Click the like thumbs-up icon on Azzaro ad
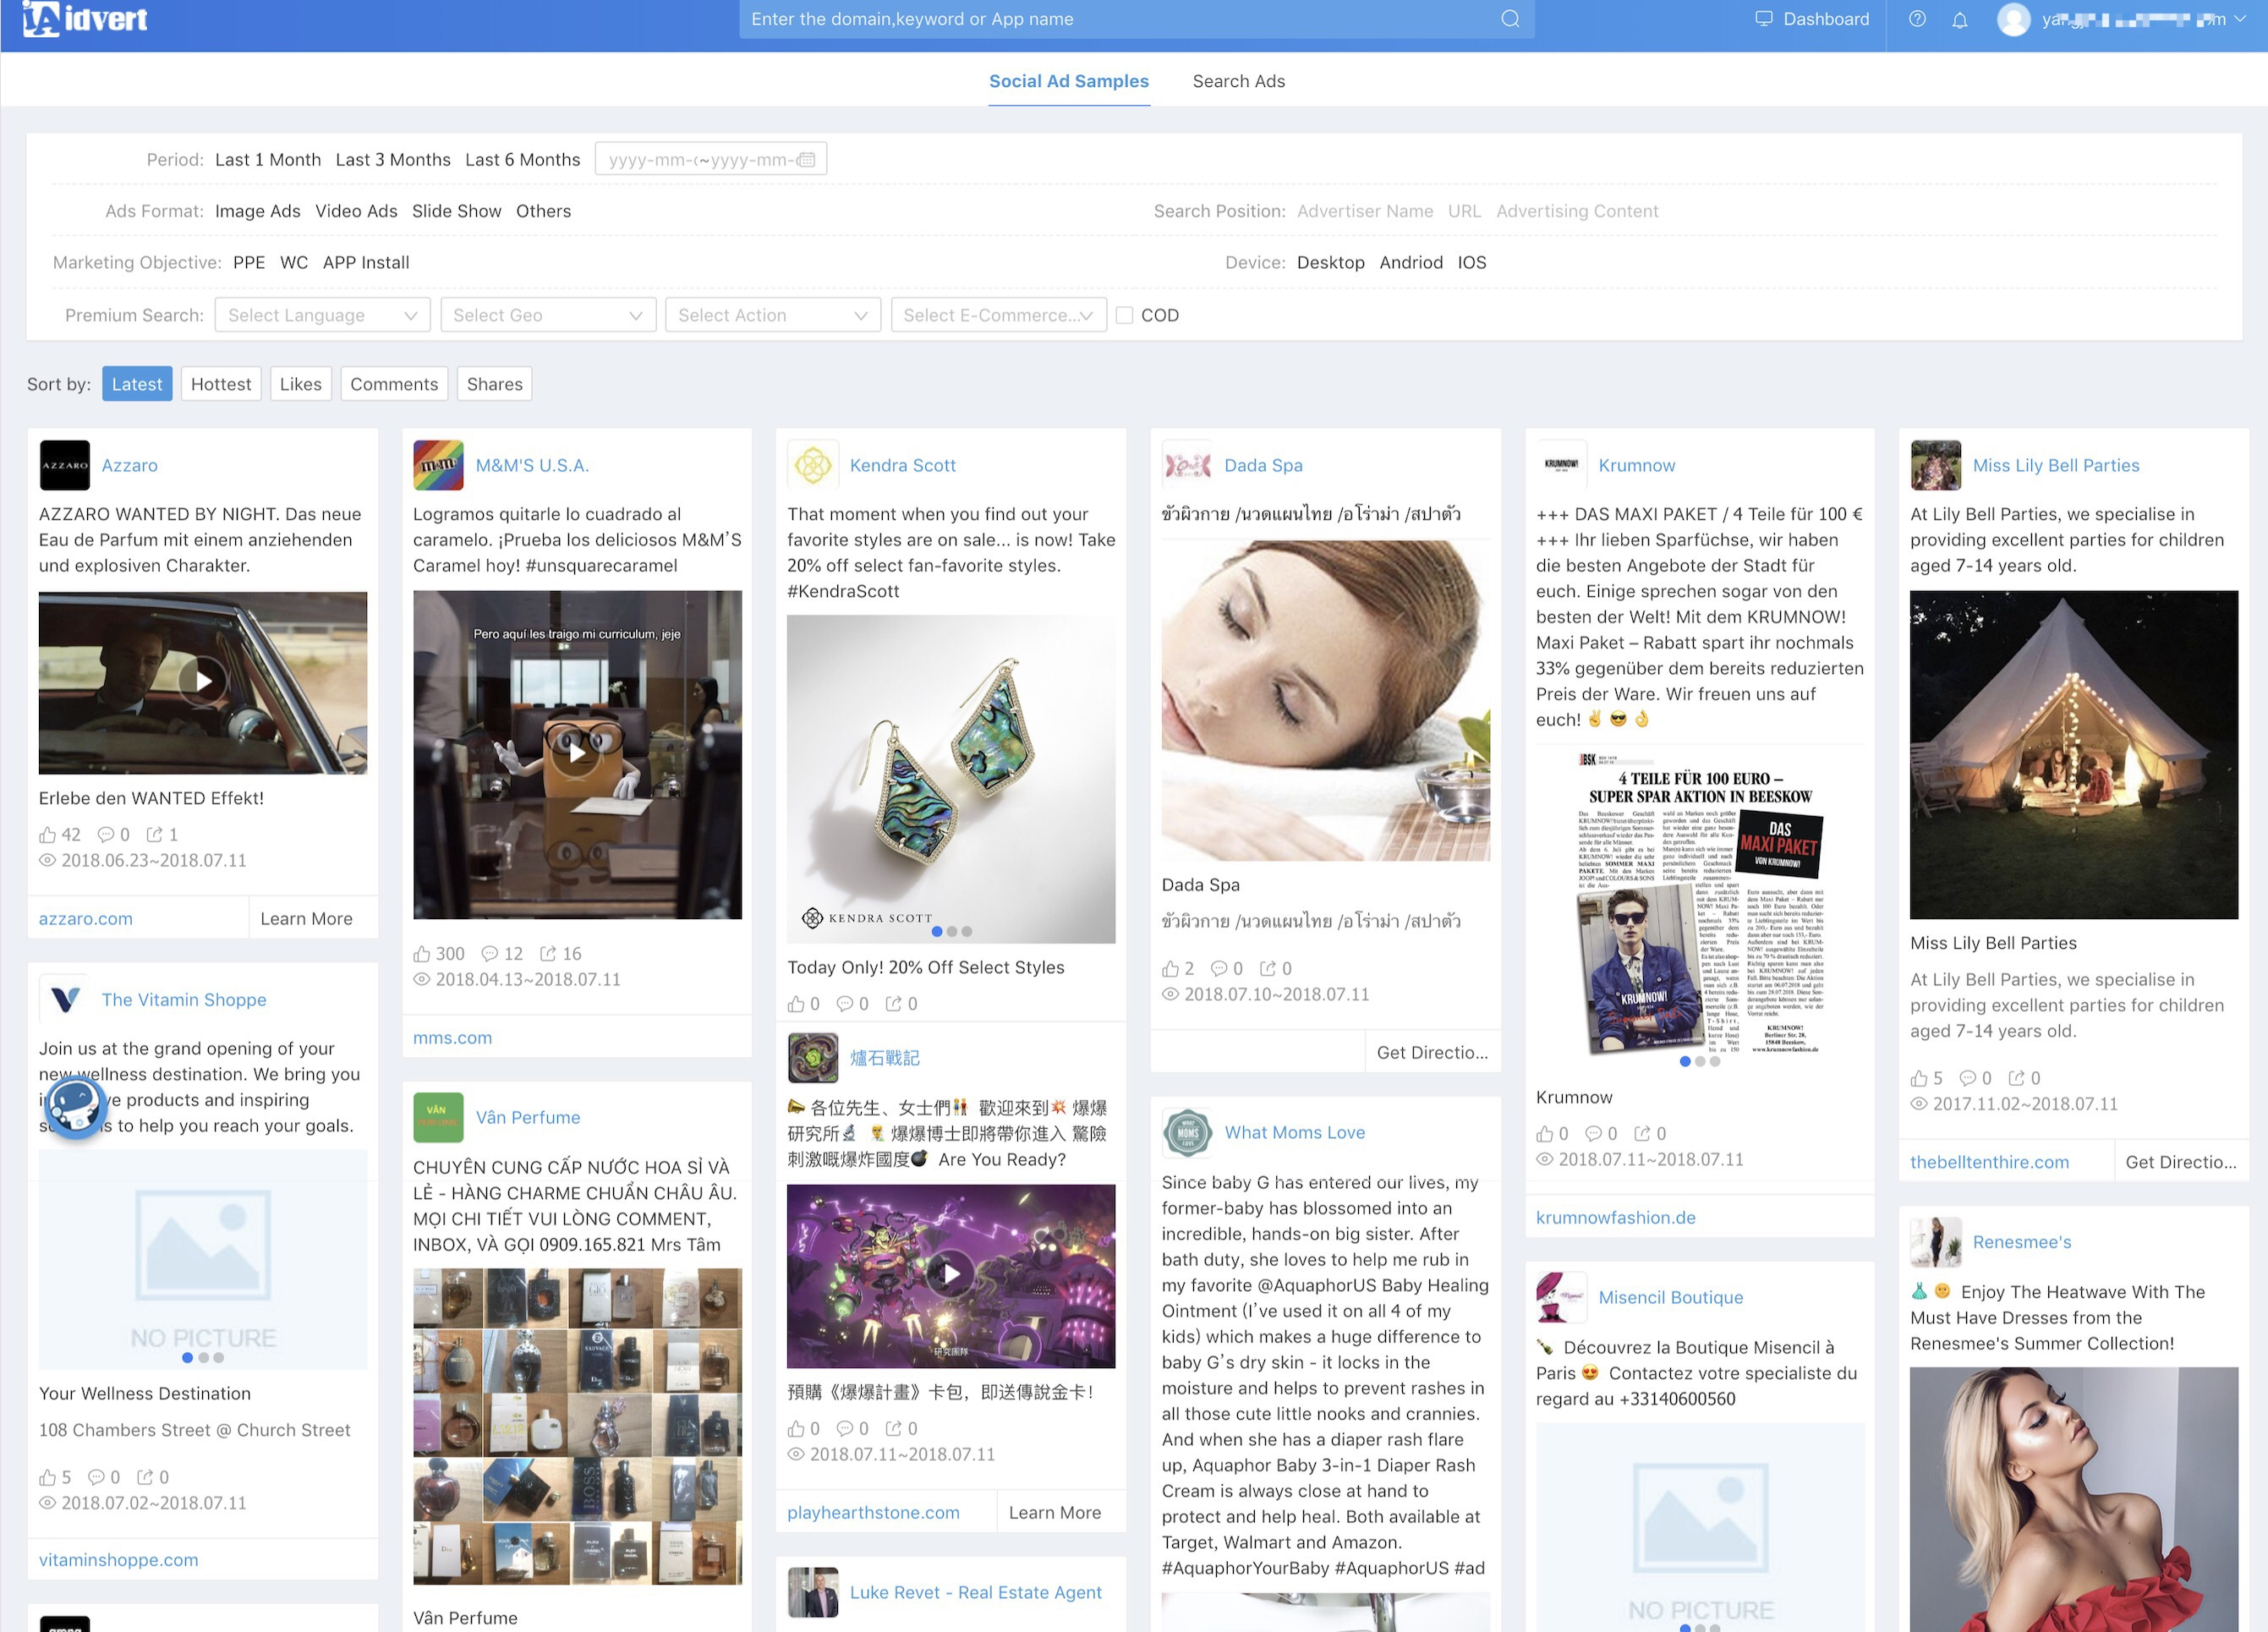Image resolution: width=2268 pixels, height=1632 pixels. coord(48,834)
